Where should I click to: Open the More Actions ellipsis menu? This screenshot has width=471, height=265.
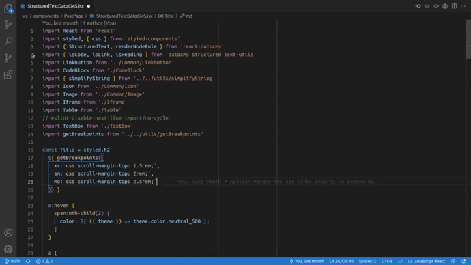463,6
